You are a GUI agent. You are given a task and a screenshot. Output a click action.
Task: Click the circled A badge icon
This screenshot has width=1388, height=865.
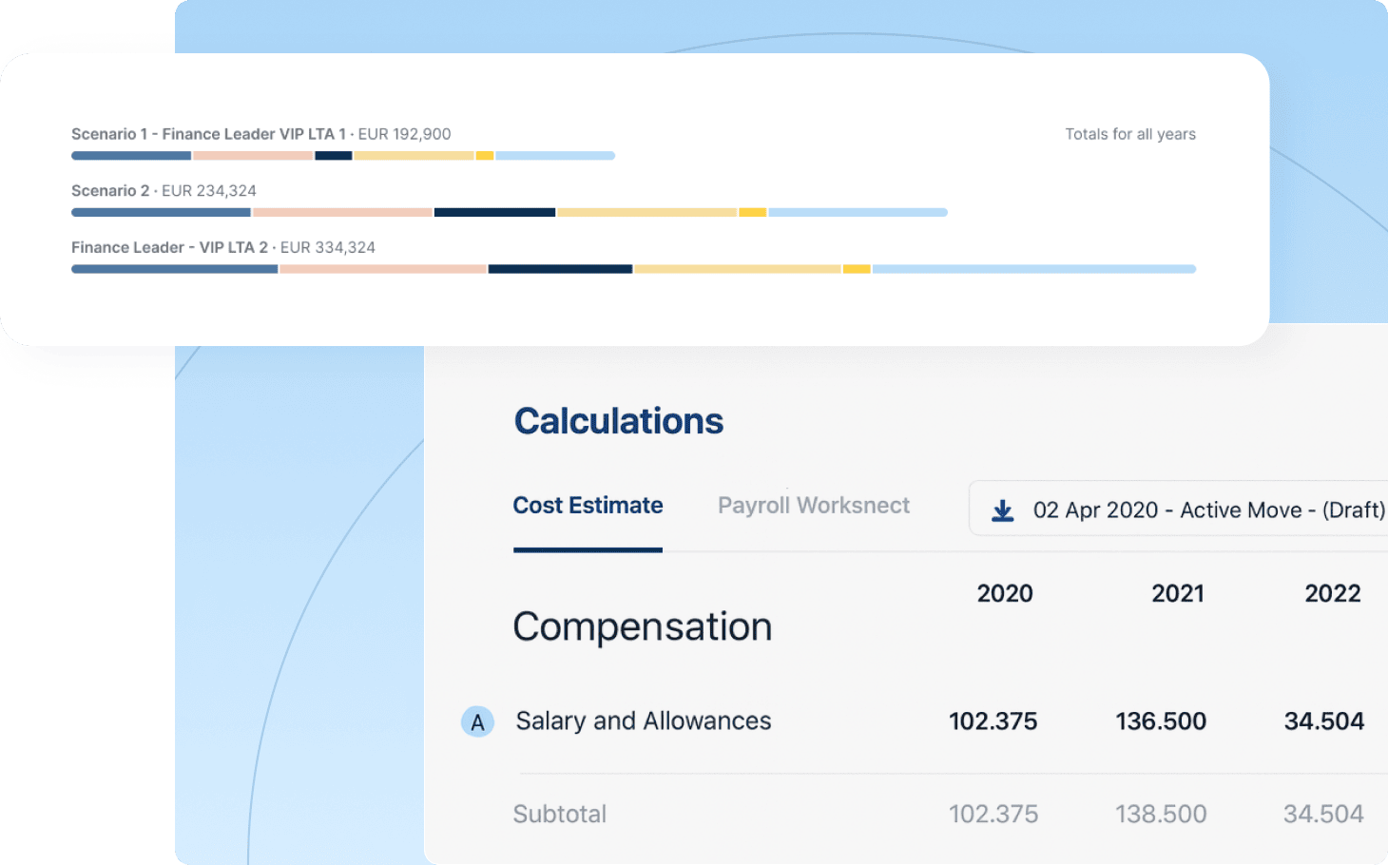(x=477, y=722)
